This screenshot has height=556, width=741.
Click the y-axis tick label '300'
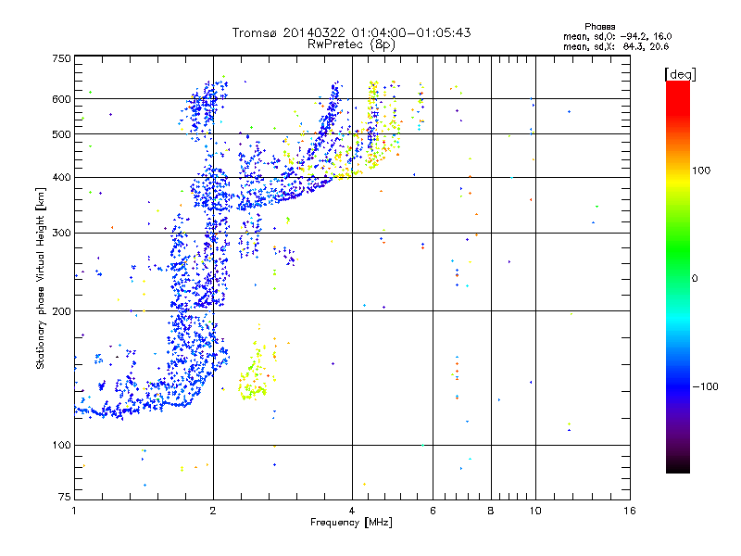[x=61, y=234]
